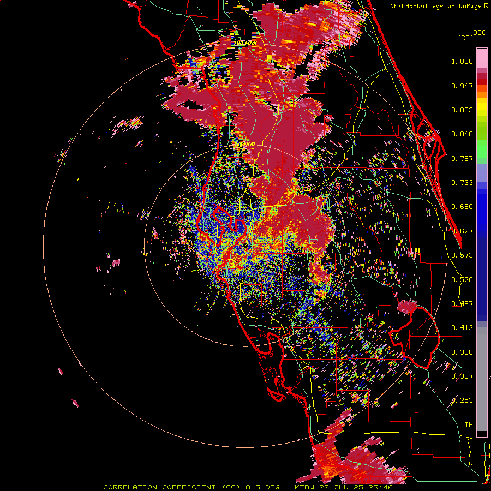491x491 pixels.
Task: Select the 0.307 scale value
Action: click(x=462, y=376)
